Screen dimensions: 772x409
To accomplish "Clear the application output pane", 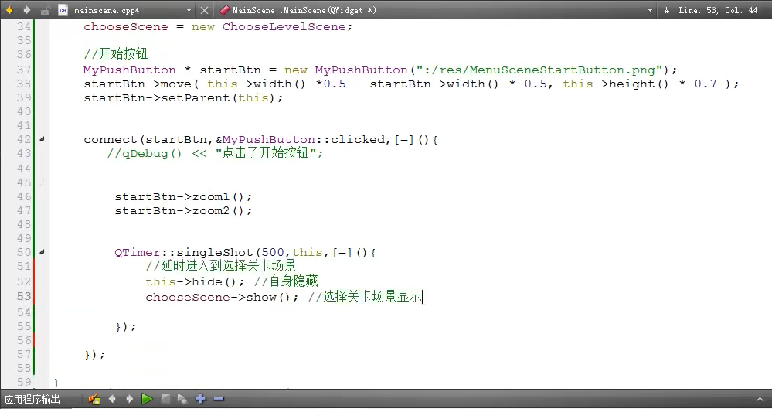I will point(94,399).
